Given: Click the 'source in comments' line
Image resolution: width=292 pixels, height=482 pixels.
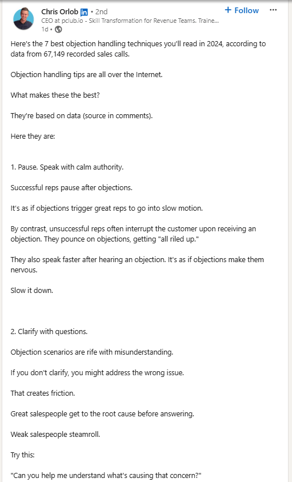Looking at the screenshot, I should [x=82, y=115].
